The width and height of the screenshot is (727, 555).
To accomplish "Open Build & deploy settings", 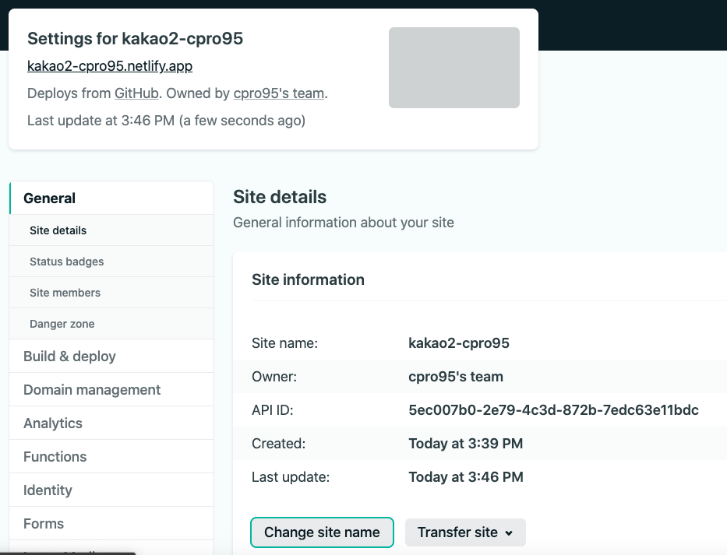I will click(111, 356).
